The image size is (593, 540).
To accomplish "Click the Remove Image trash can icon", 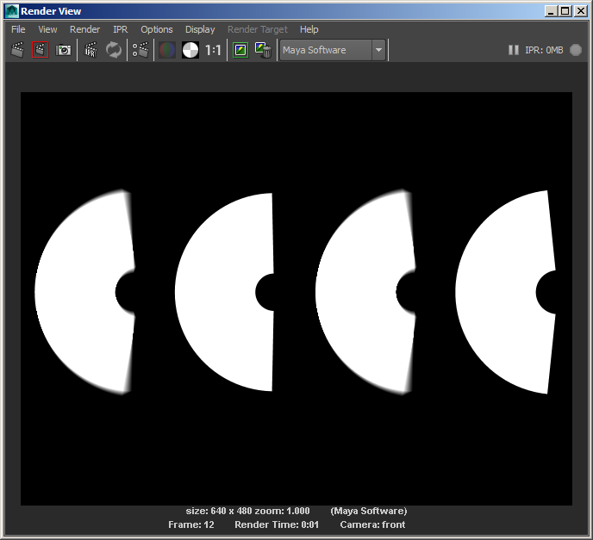I will click(263, 50).
